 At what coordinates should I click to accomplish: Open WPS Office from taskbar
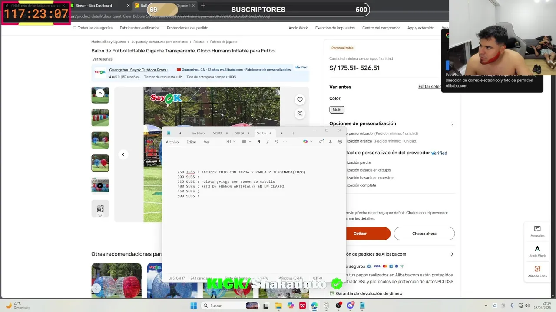(x=302, y=305)
